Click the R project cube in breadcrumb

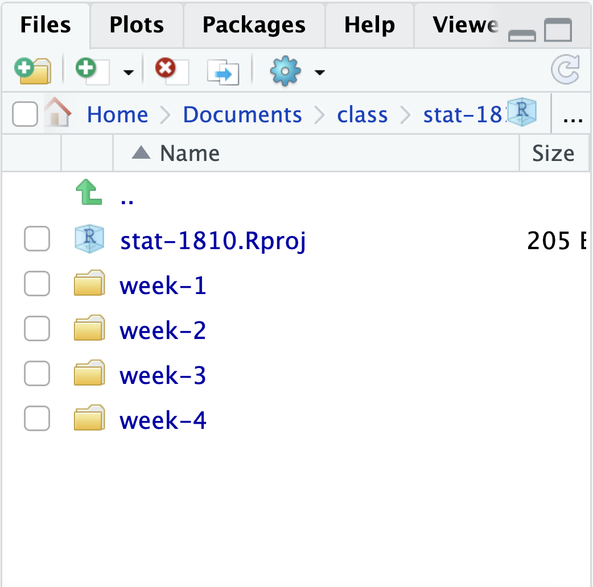pyautogui.click(x=522, y=111)
